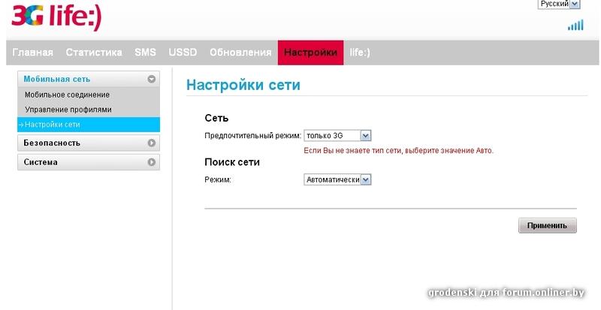
Task: Open Управление профилями page
Action: [x=68, y=110]
